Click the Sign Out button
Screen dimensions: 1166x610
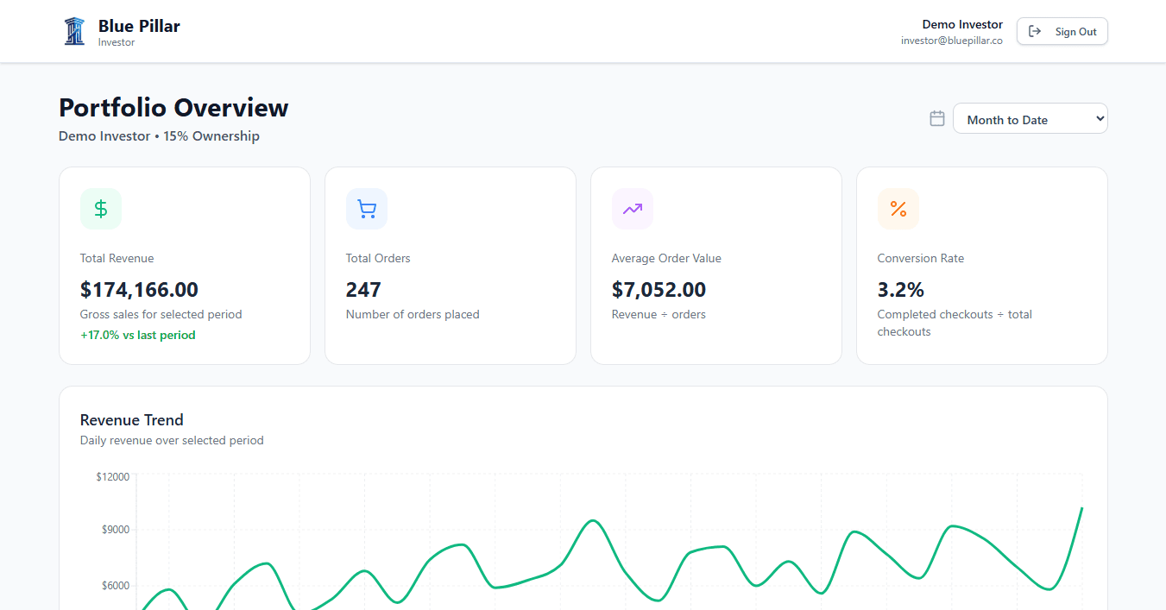1062,30
